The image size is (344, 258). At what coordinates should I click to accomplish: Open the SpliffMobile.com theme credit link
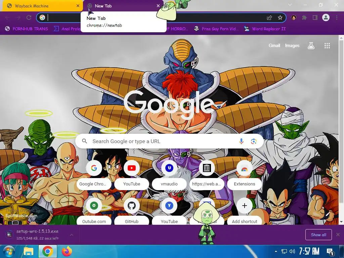tap(21, 216)
